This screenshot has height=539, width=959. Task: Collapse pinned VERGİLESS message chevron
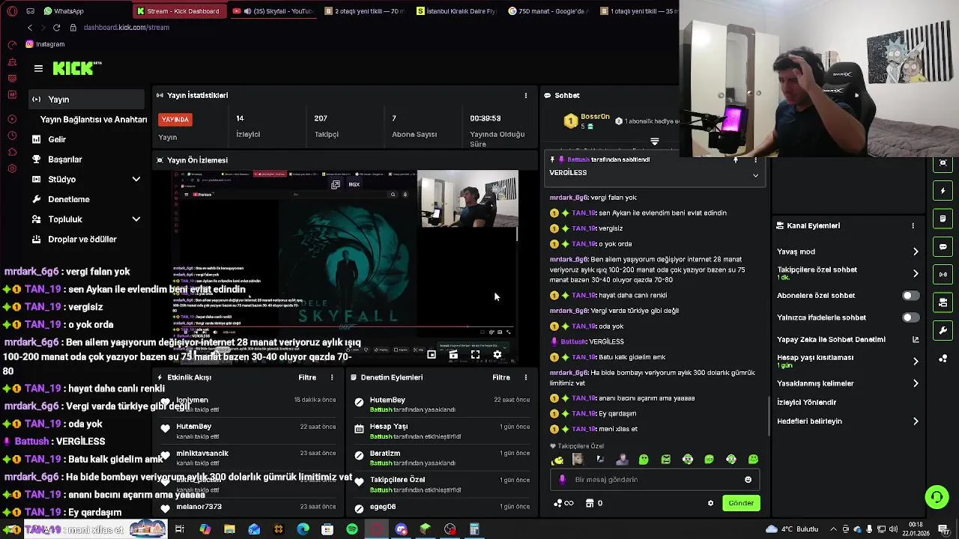tap(755, 175)
